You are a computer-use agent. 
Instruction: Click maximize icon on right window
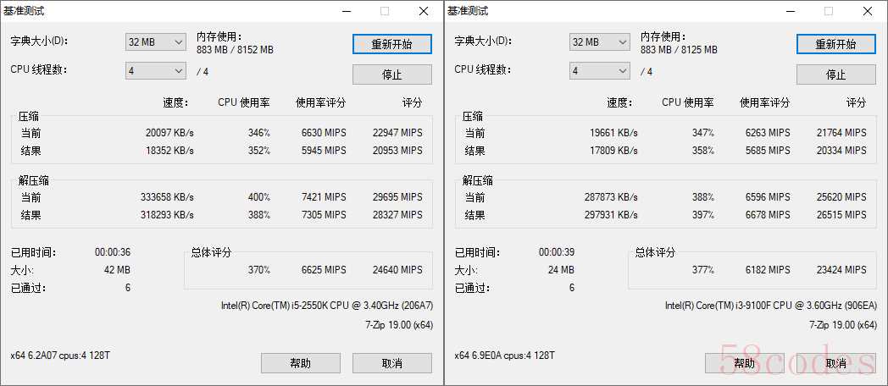click(829, 11)
